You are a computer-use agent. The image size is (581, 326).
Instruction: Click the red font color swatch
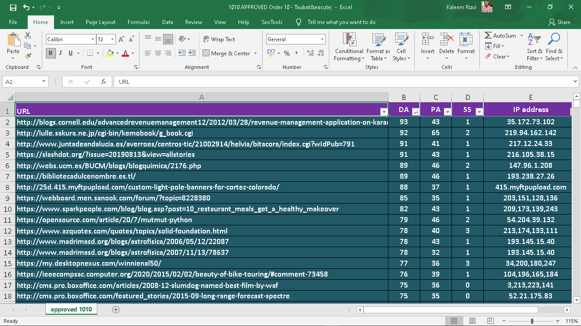[x=125, y=54]
